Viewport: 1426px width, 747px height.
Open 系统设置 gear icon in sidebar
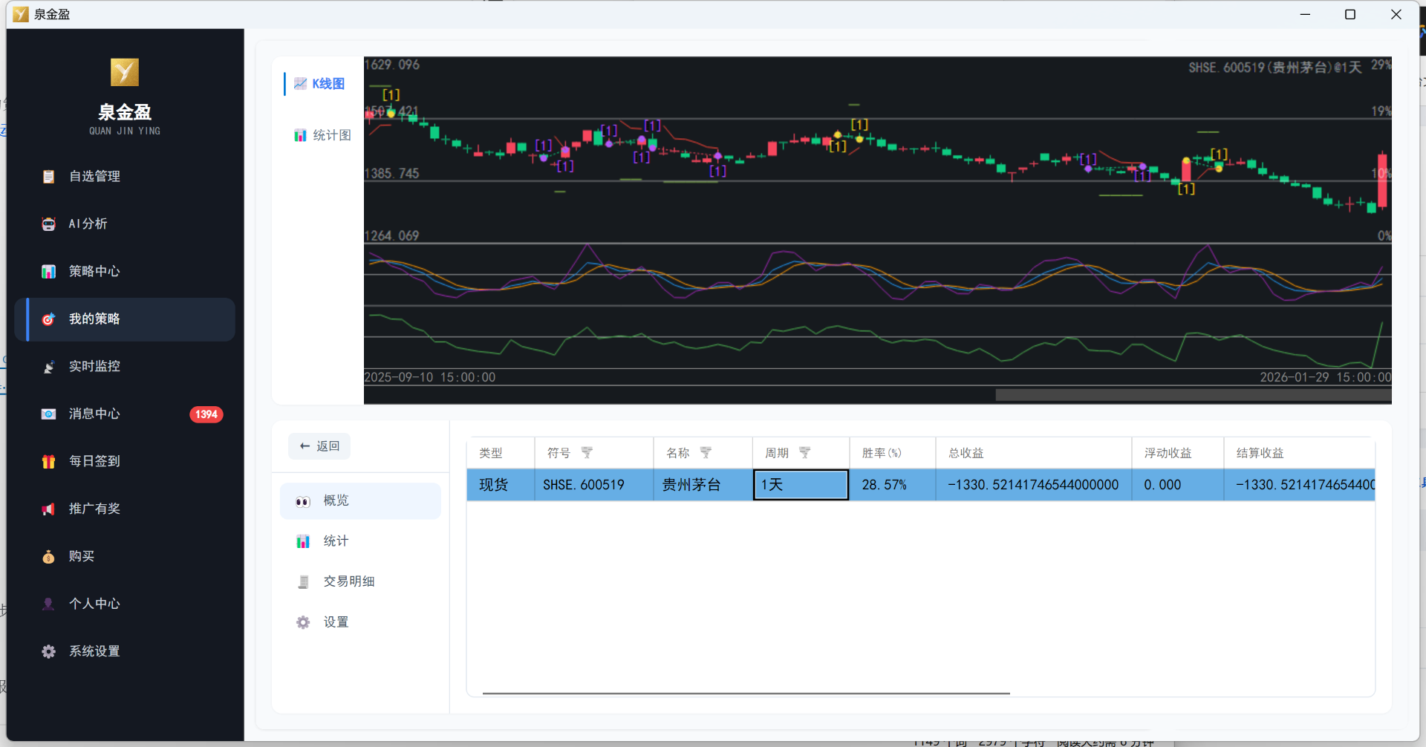coord(48,652)
